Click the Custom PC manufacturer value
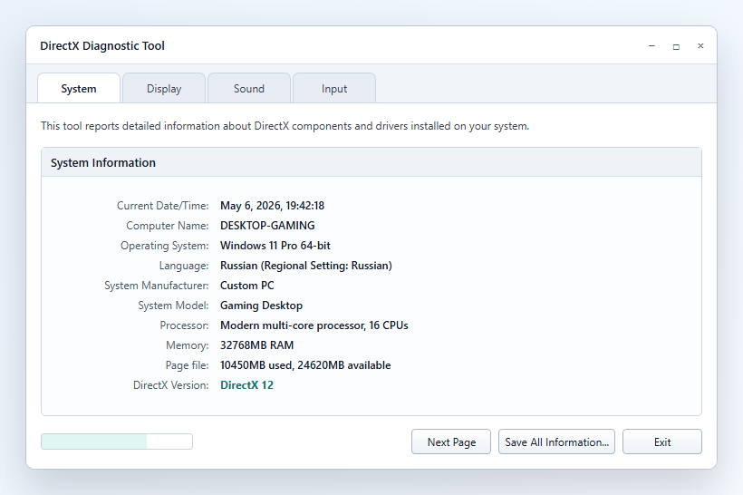Screen dimensions: 743x495 point(246,286)
